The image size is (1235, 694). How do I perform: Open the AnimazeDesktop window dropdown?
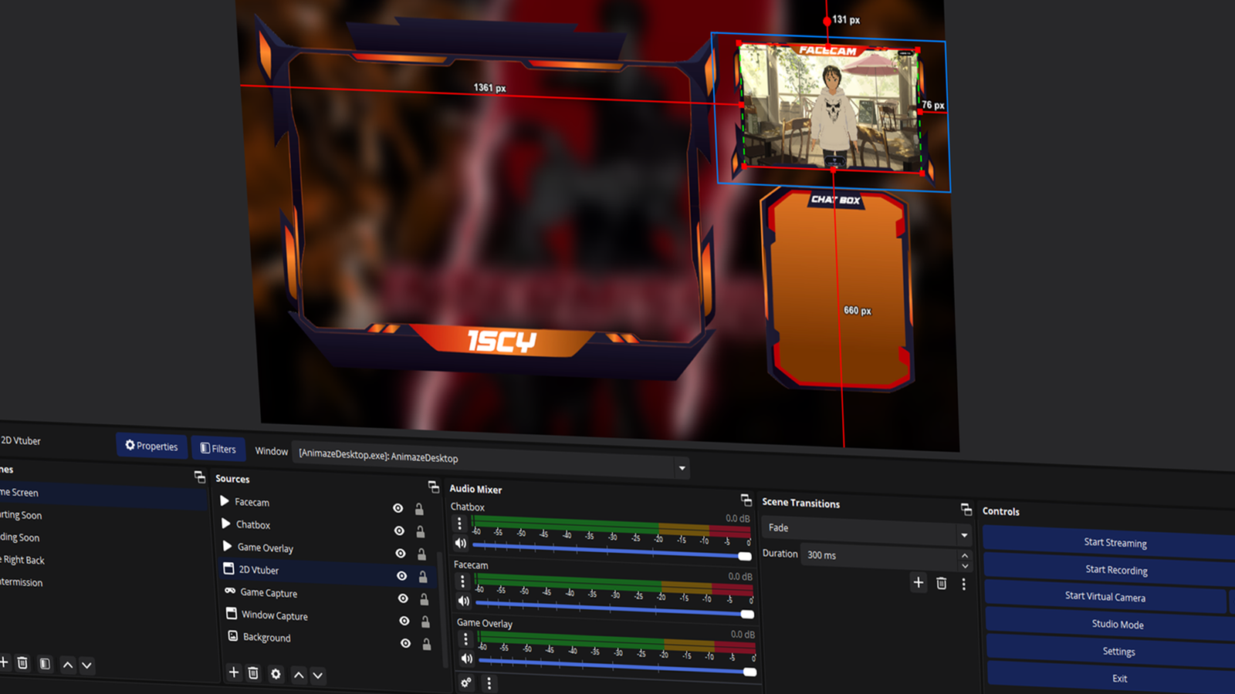click(x=682, y=468)
